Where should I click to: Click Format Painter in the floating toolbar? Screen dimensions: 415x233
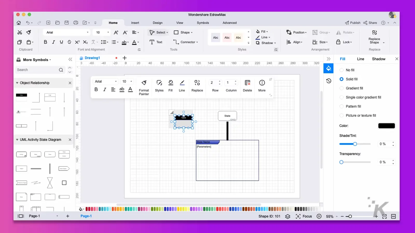point(144,88)
